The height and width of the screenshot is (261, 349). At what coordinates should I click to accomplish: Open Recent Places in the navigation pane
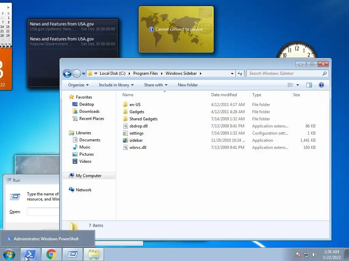(91, 119)
